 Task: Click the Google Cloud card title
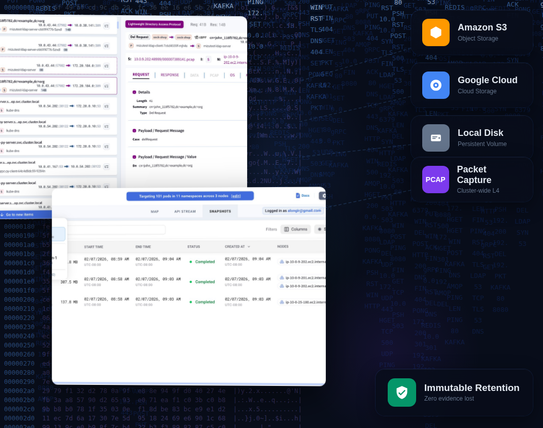(487, 80)
